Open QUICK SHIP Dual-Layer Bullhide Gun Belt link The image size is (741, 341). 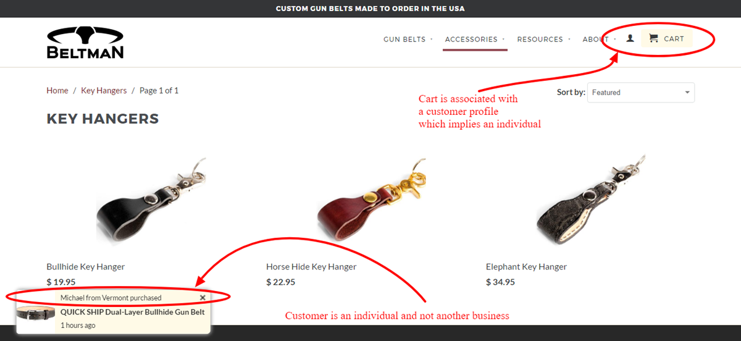click(132, 312)
